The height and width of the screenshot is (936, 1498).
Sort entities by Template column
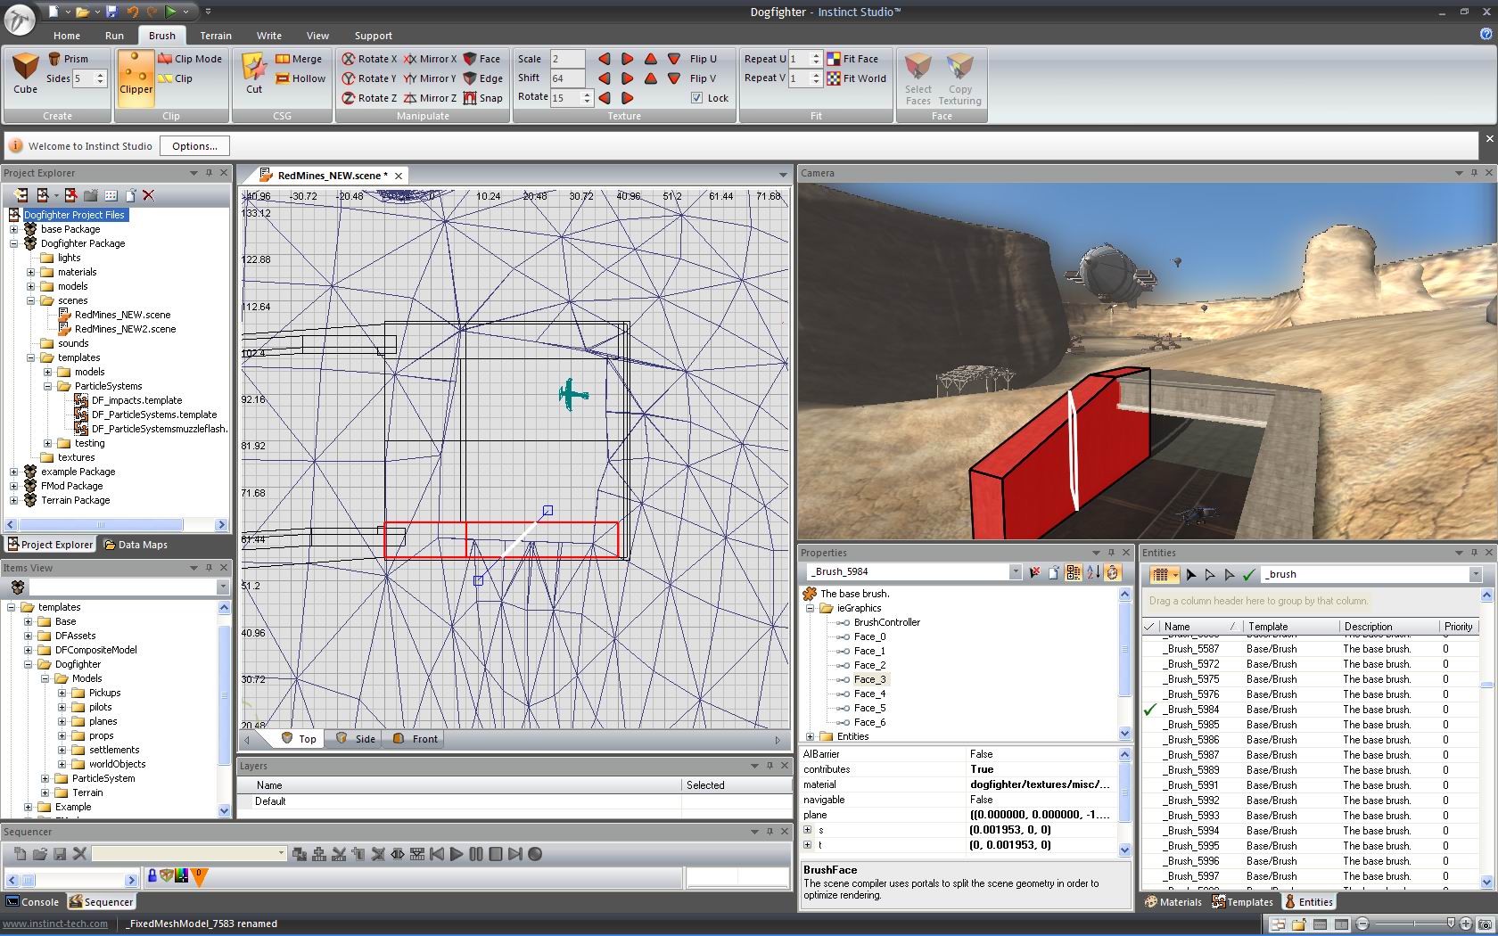point(1291,627)
